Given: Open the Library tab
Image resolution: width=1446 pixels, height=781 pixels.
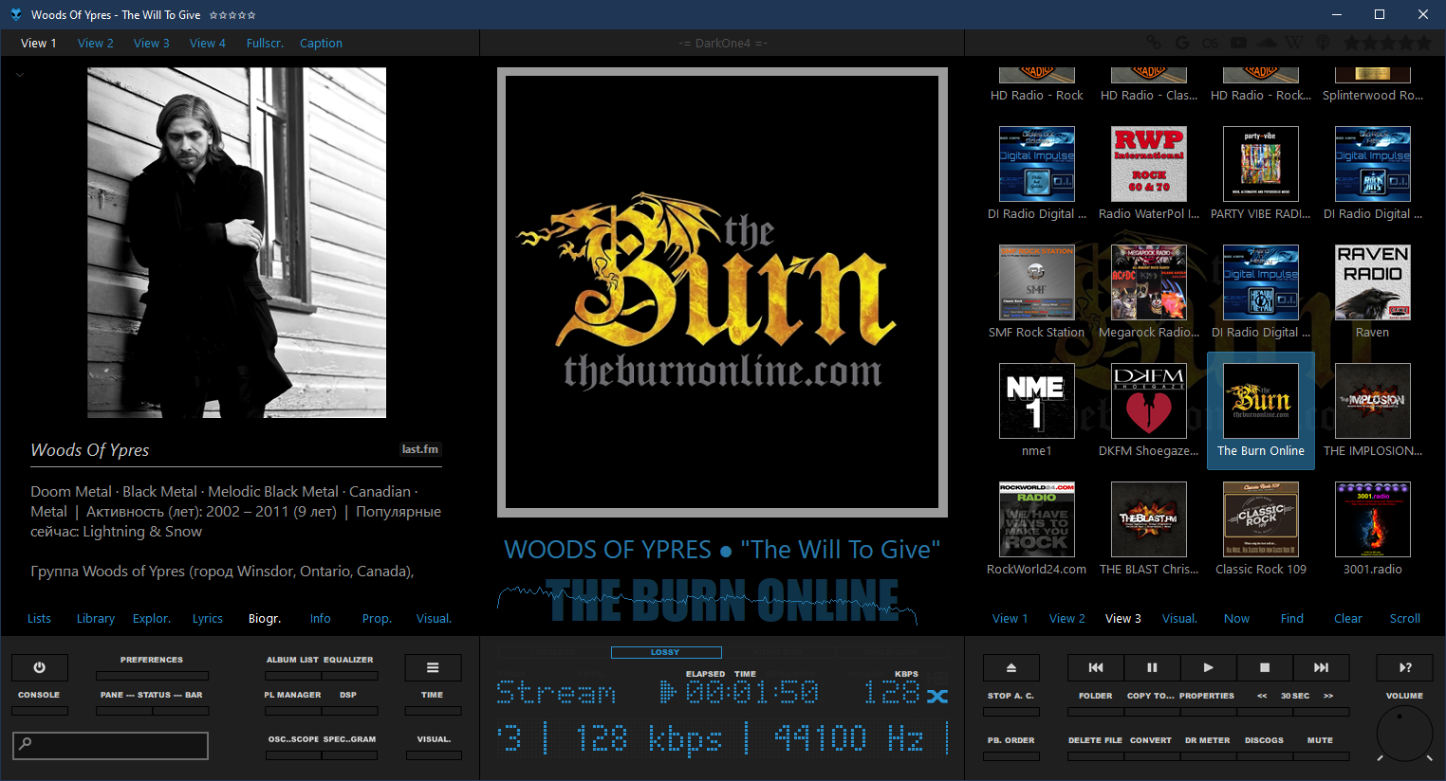Looking at the screenshot, I should 96,618.
